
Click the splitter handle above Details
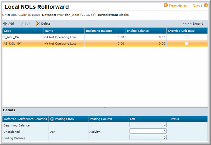tap(105, 108)
